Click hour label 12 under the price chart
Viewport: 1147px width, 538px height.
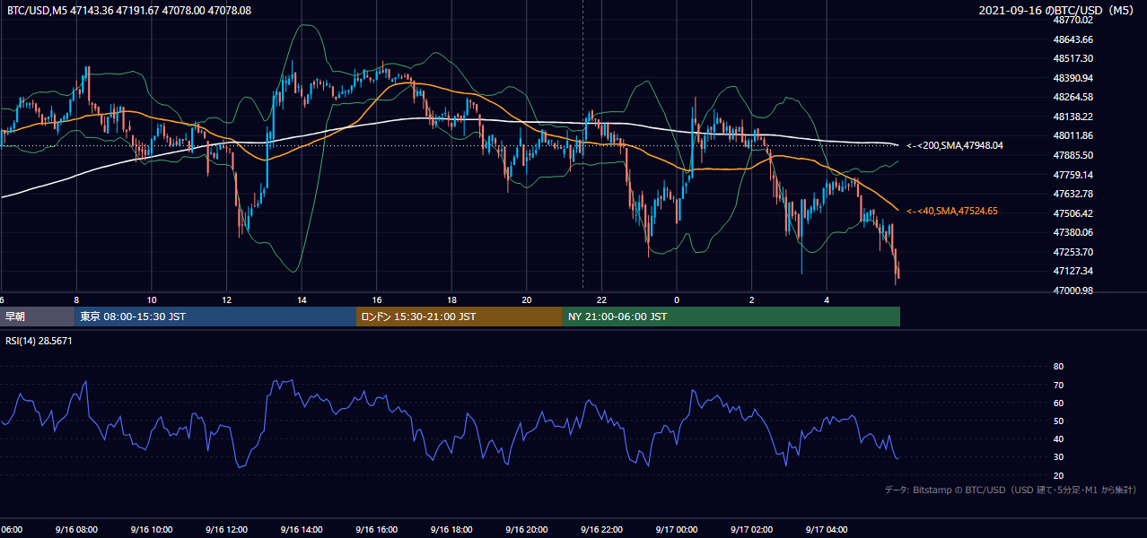pos(226,299)
